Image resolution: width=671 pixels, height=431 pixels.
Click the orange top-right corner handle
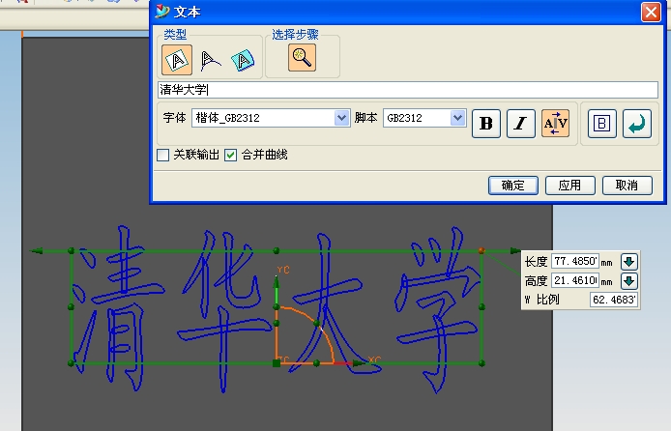481,250
